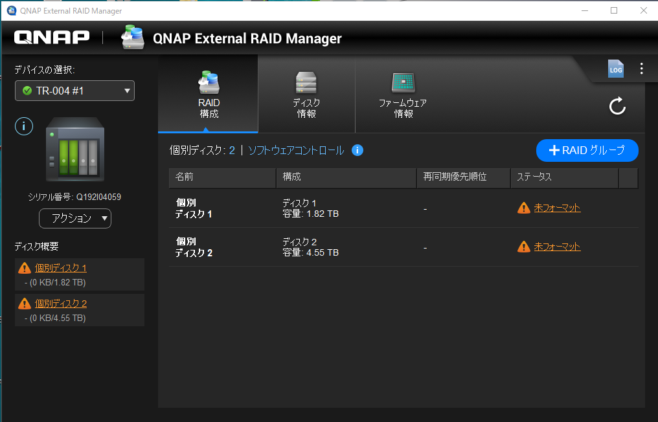Expand the アクション dropdown button
The image size is (658, 422).
click(75, 218)
